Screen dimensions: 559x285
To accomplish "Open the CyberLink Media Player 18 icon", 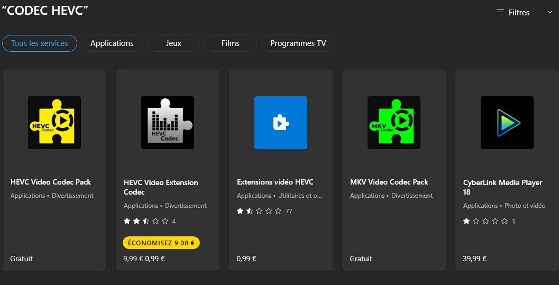I will 507,123.
